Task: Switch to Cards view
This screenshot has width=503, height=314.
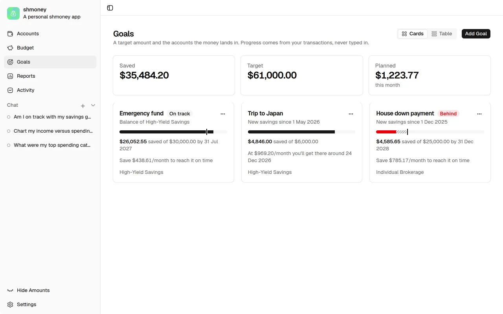Action: pos(413,34)
